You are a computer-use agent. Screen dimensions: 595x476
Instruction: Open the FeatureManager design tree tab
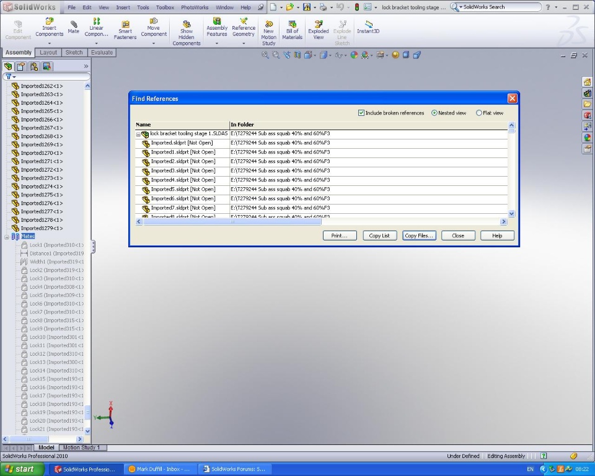(8, 66)
